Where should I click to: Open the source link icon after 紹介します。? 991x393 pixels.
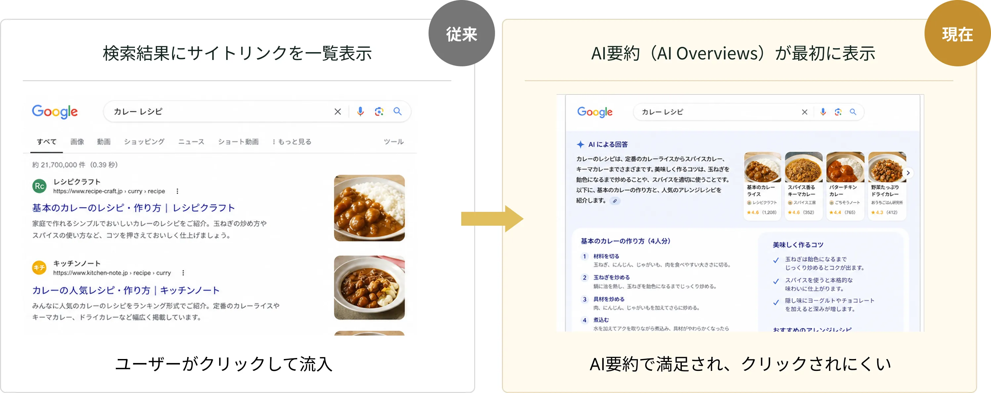point(615,201)
